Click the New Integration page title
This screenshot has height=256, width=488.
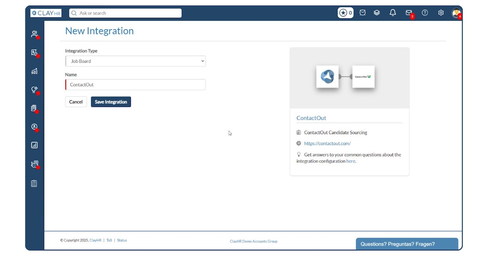(99, 31)
